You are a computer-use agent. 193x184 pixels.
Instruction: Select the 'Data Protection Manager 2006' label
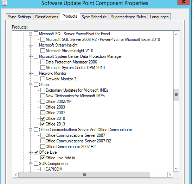71,62
